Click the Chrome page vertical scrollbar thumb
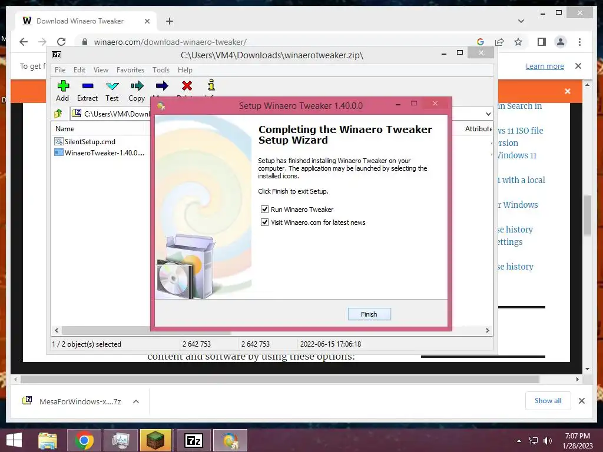Viewport: 603px width, 452px height. 587,215
